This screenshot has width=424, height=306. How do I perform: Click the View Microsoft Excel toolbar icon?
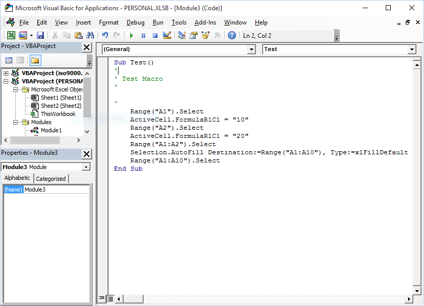(x=11, y=35)
